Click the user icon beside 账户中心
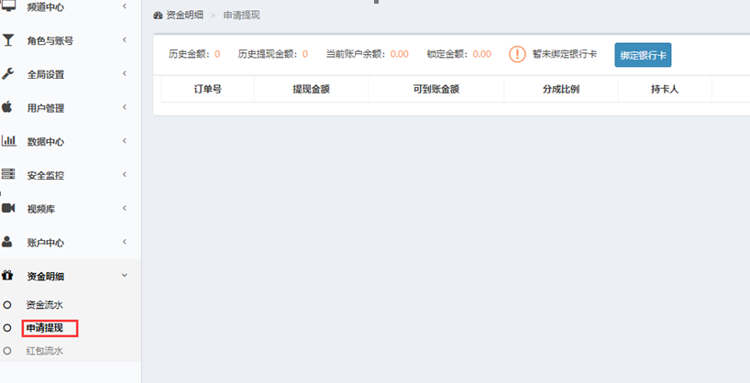750x383 pixels. coord(7,242)
